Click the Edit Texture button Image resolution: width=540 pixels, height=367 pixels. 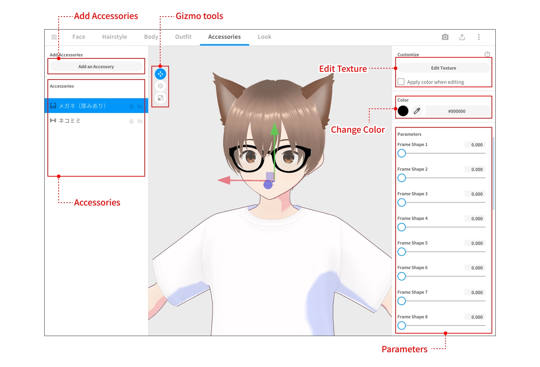tap(443, 68)
